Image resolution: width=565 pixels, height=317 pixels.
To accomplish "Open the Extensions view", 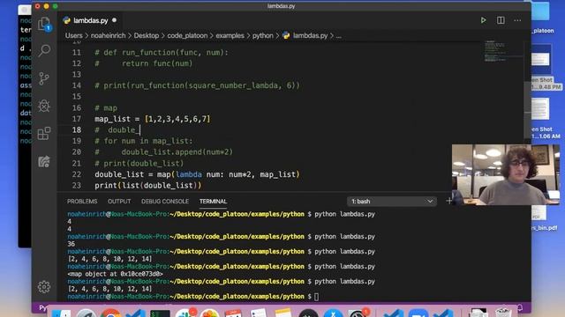I will pyautogui.click(x=44, y=133).
